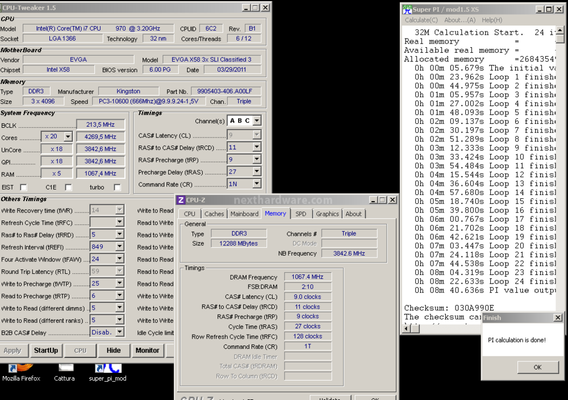
Task: Click the Hide button
Action: (114, 351)
